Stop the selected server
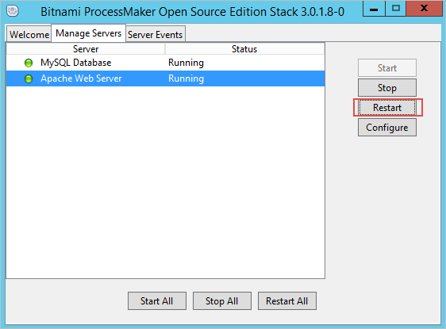Image resolution: width=446 pixels, height=329 pixels. click(387, 88)
